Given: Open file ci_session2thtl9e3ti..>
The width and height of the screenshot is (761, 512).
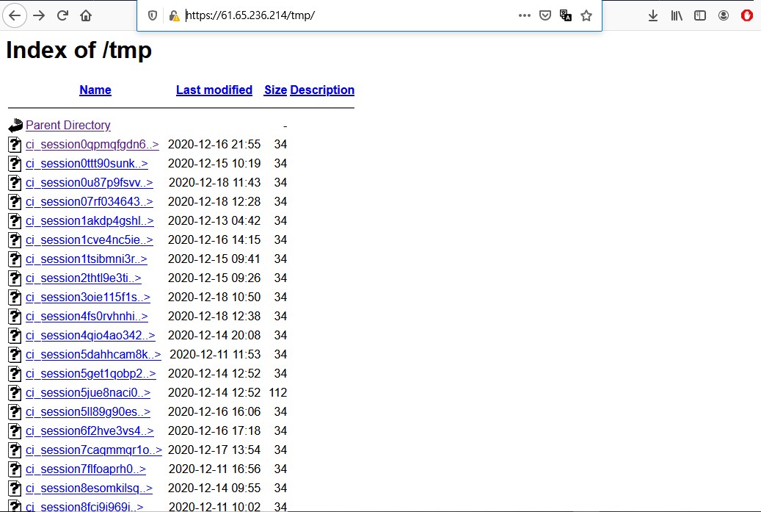Looking at the screenshot, I should click(84, 278).
